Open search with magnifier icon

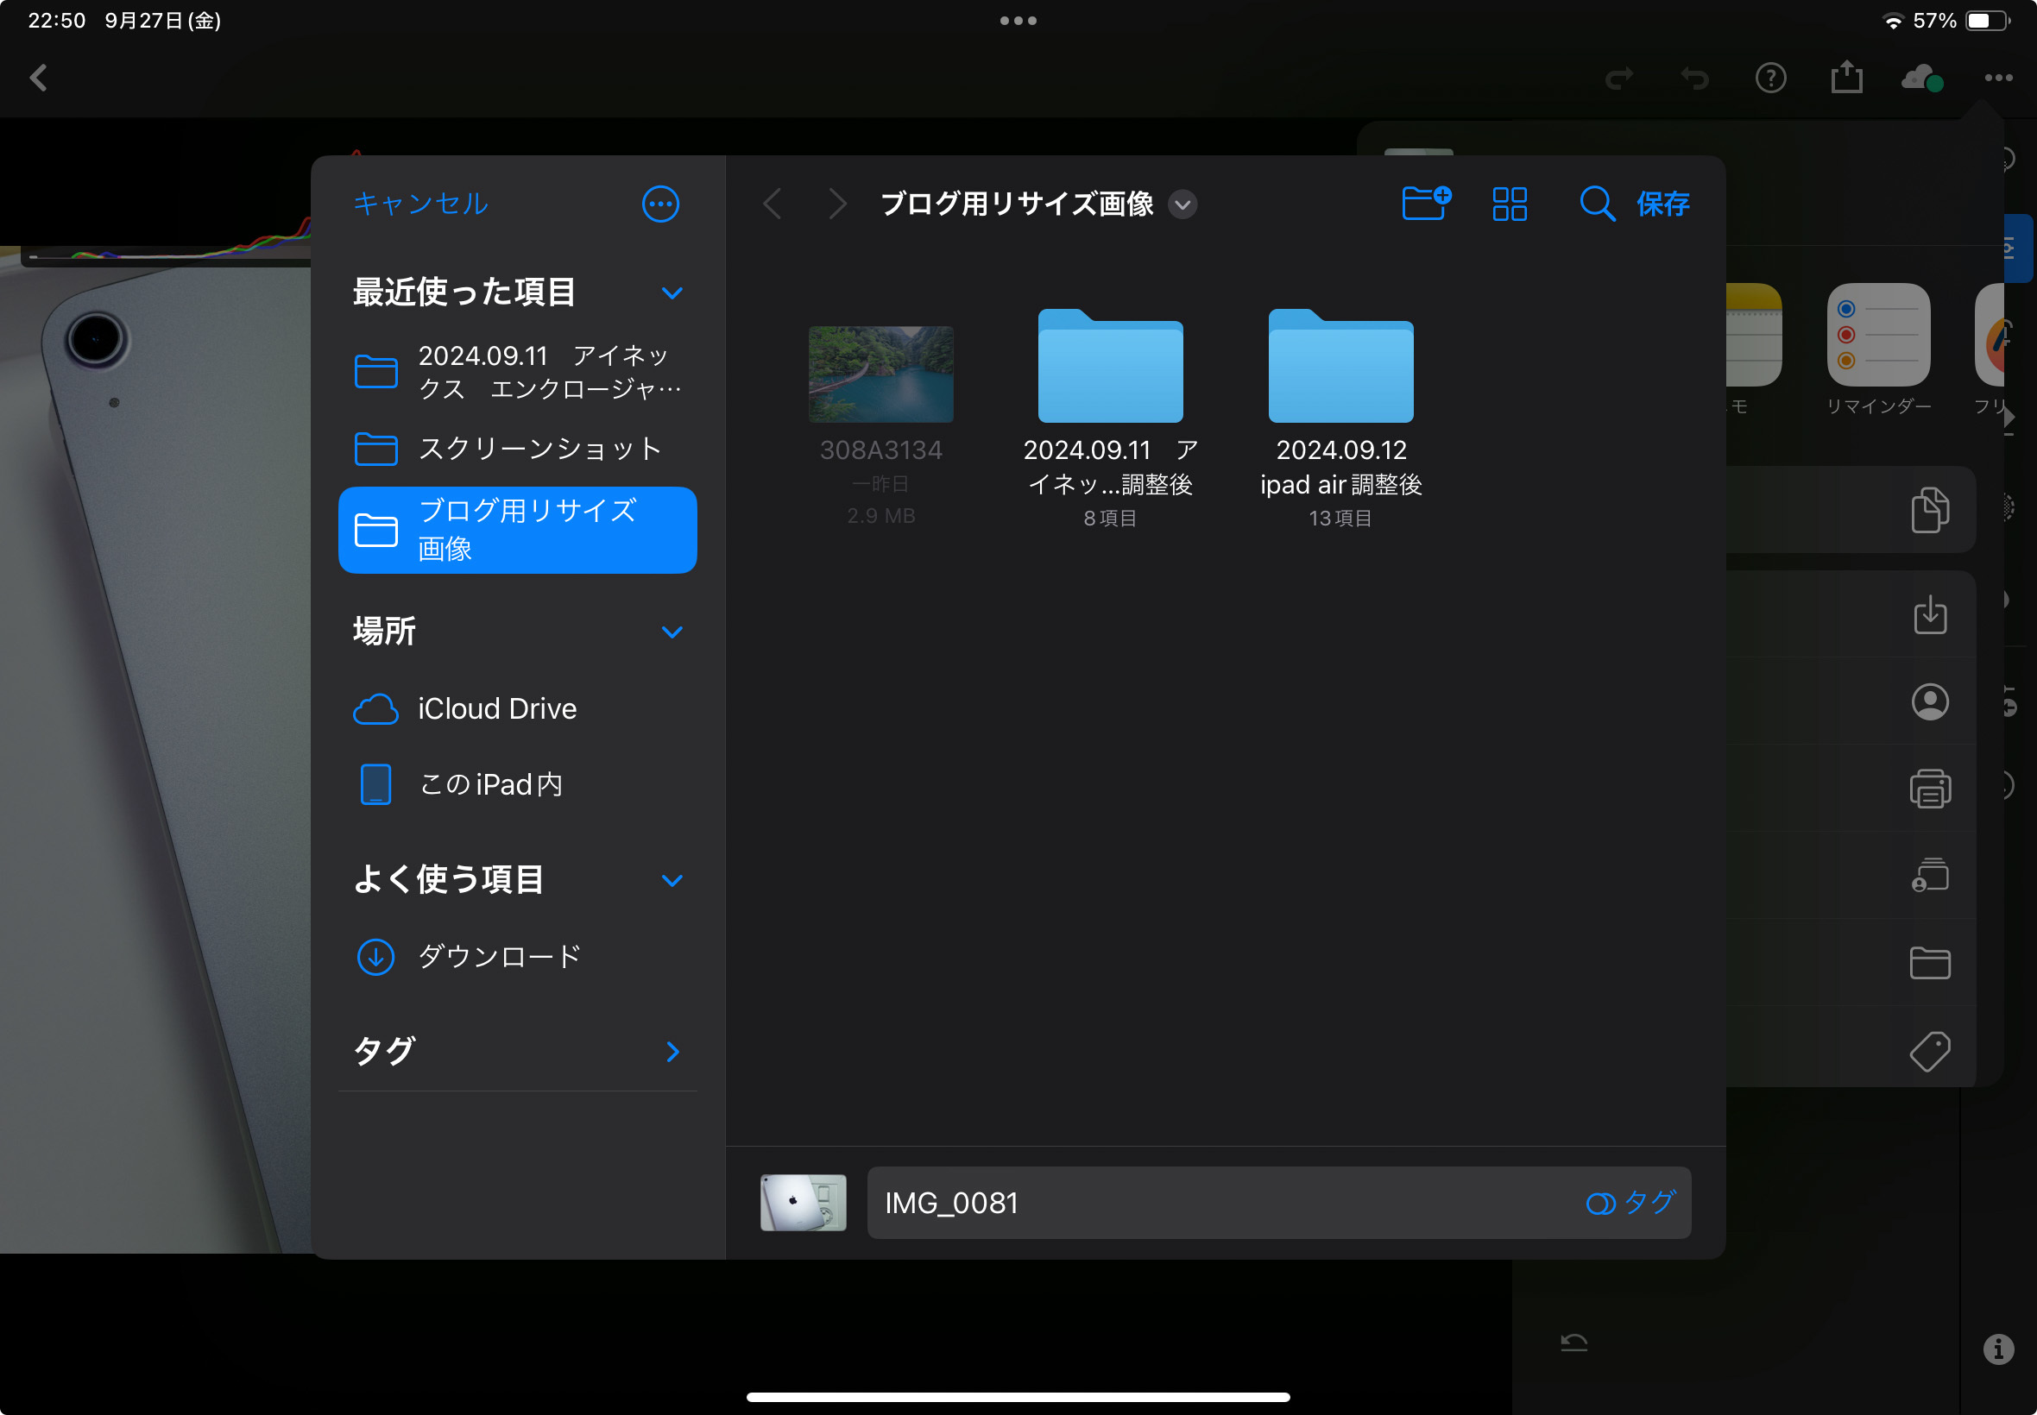pyautogui.click(x=1595, y=204)
